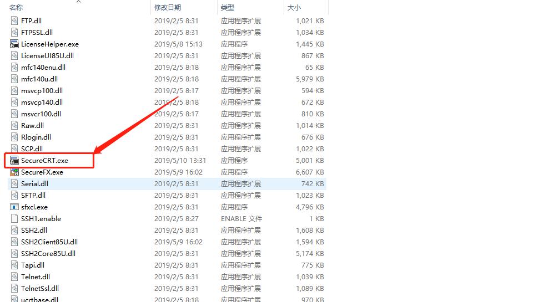Select the file name SSH2Core85U.dll
This screenshot has width=539, height=302.
[x=48, y=254]
